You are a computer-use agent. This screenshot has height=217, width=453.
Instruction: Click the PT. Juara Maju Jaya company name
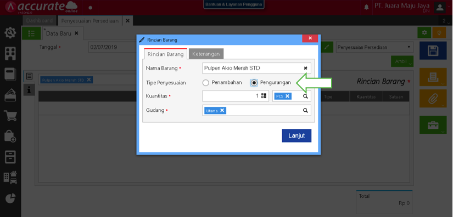402,6
